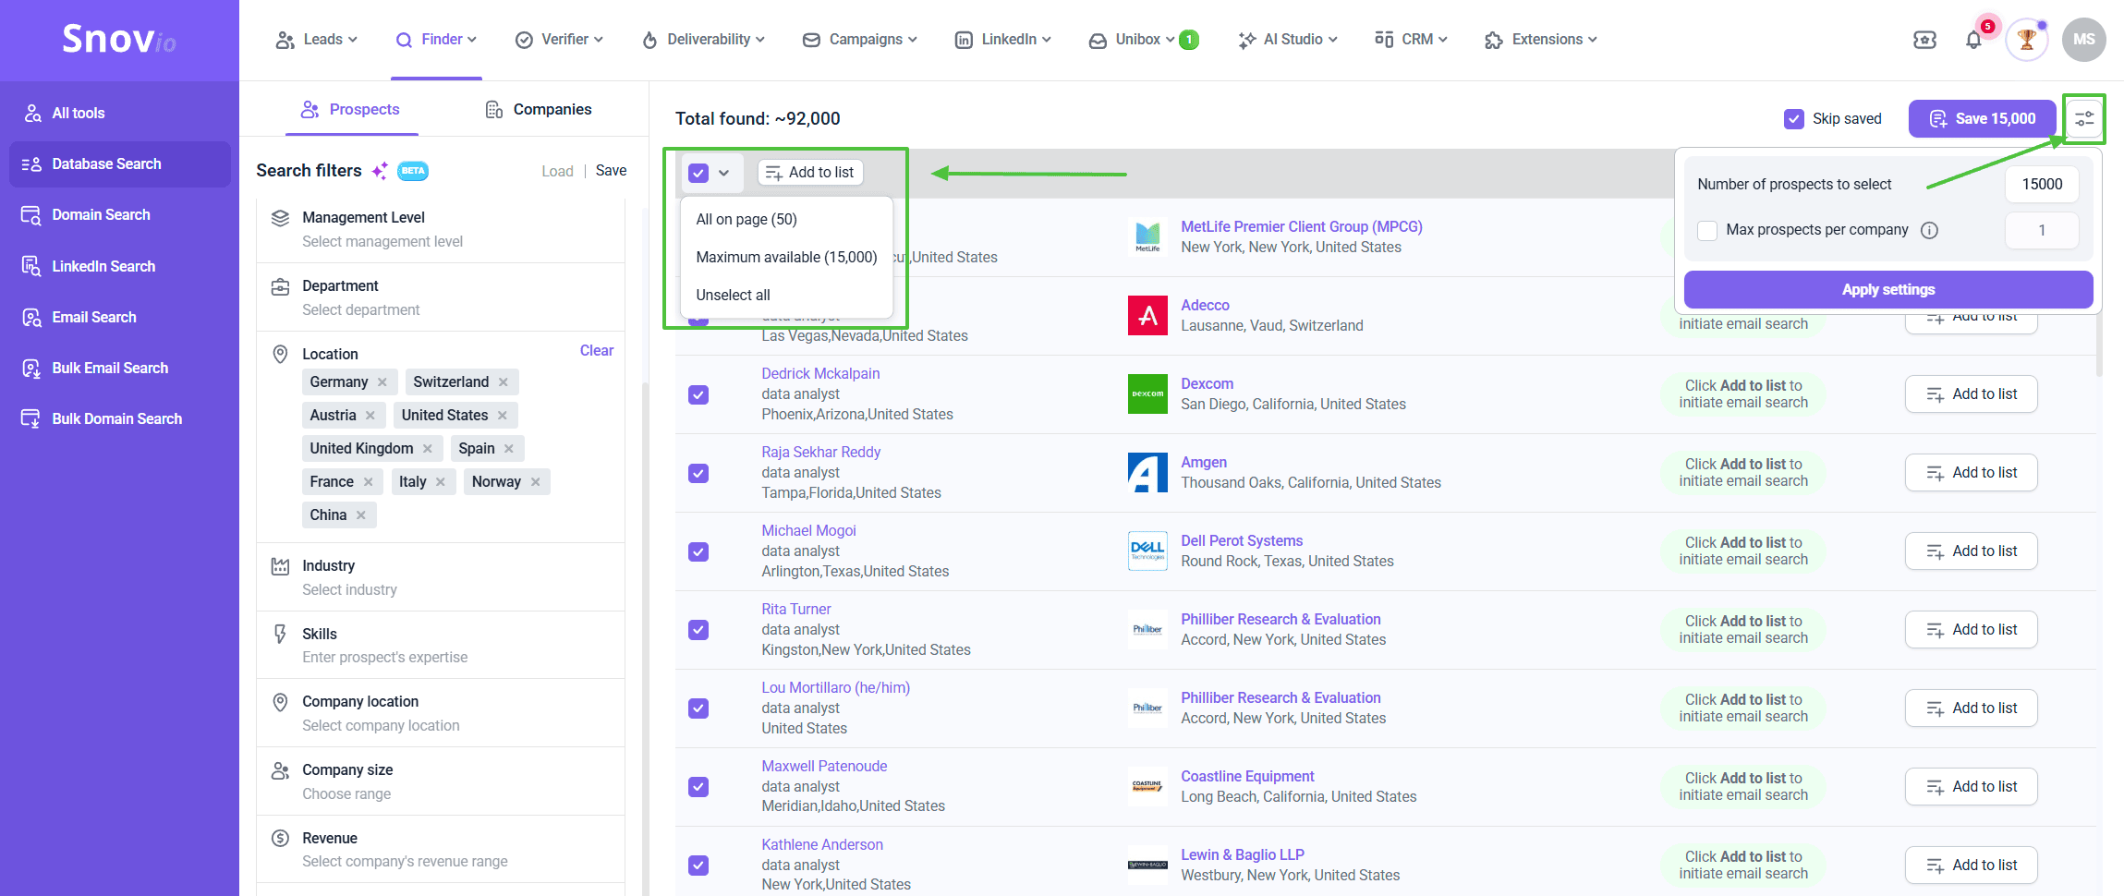
Task: Expand the Finder menu
Action: tap(436, 40)
